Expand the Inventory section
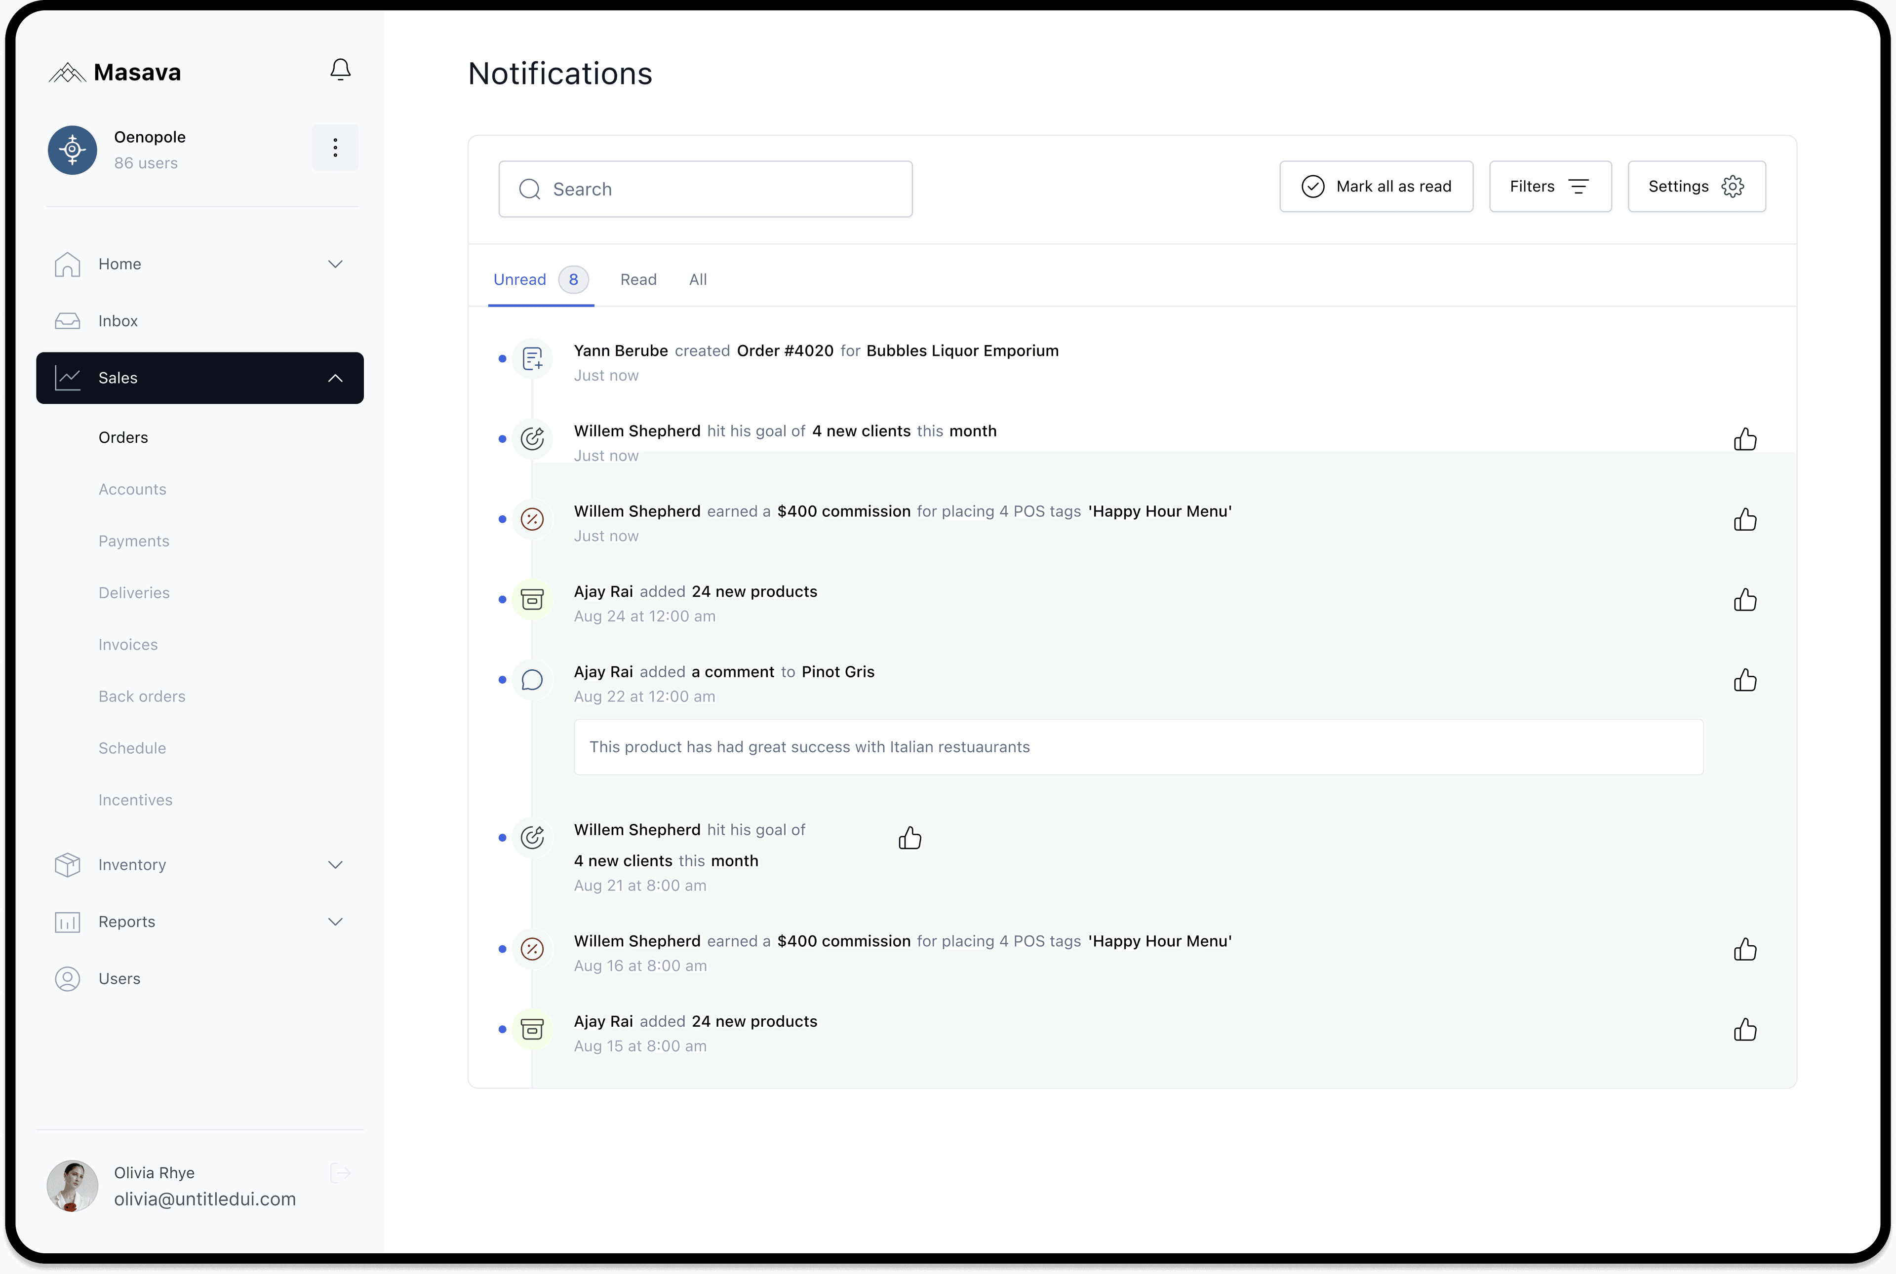The width and height of the screenshot is (1896, 1274). point(335,864)
